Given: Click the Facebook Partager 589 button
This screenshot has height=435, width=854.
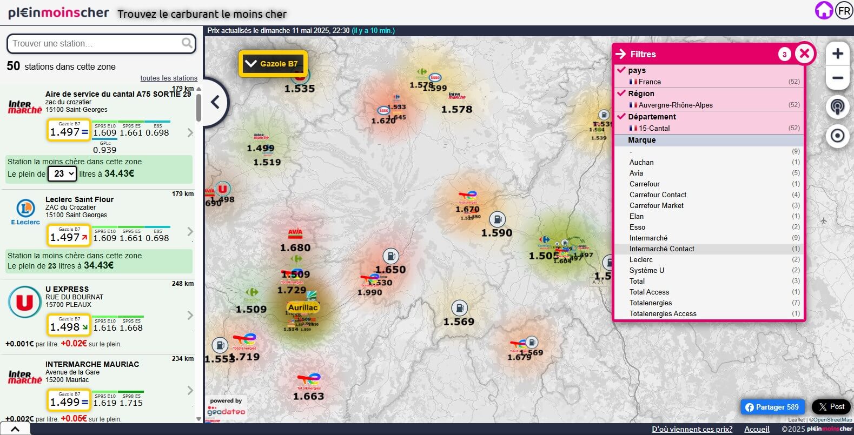Looking at the screenshot, I should (772, 407).
